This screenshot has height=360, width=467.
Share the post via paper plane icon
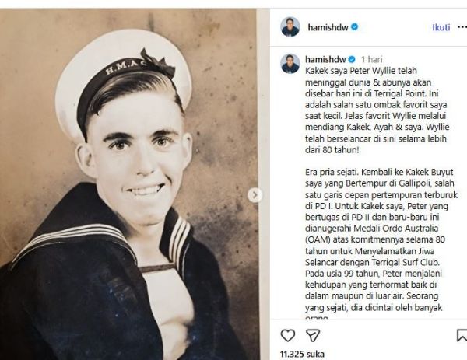point(313,335)
